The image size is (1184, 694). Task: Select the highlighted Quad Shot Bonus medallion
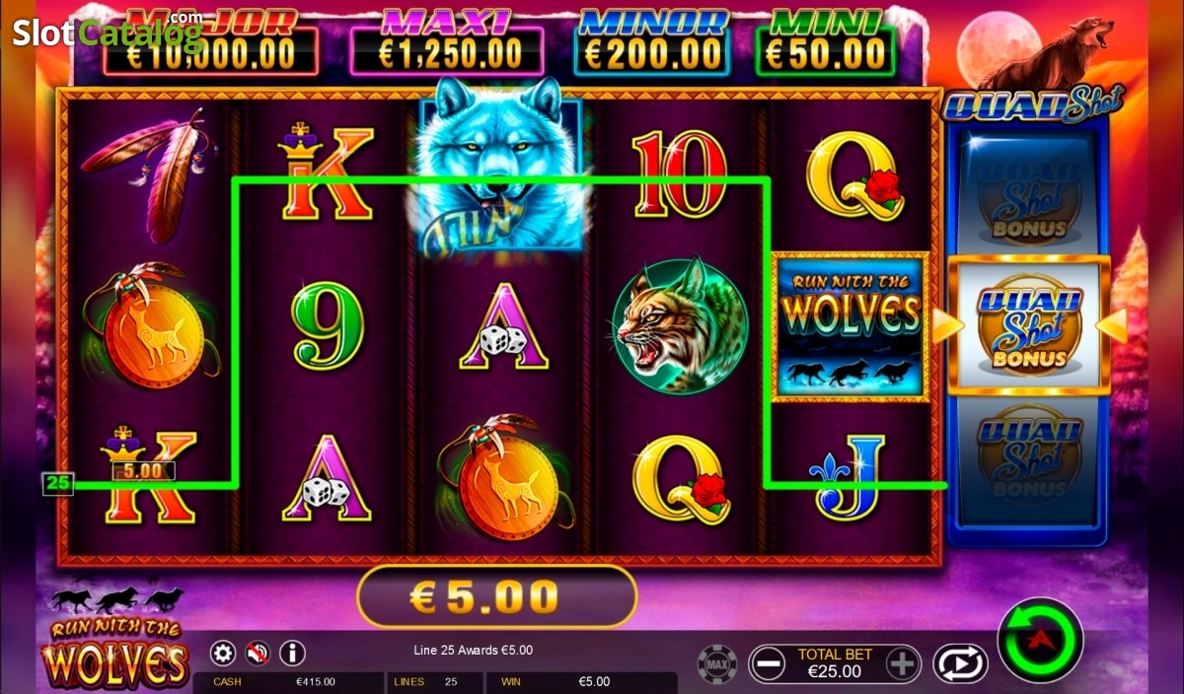1028,326
